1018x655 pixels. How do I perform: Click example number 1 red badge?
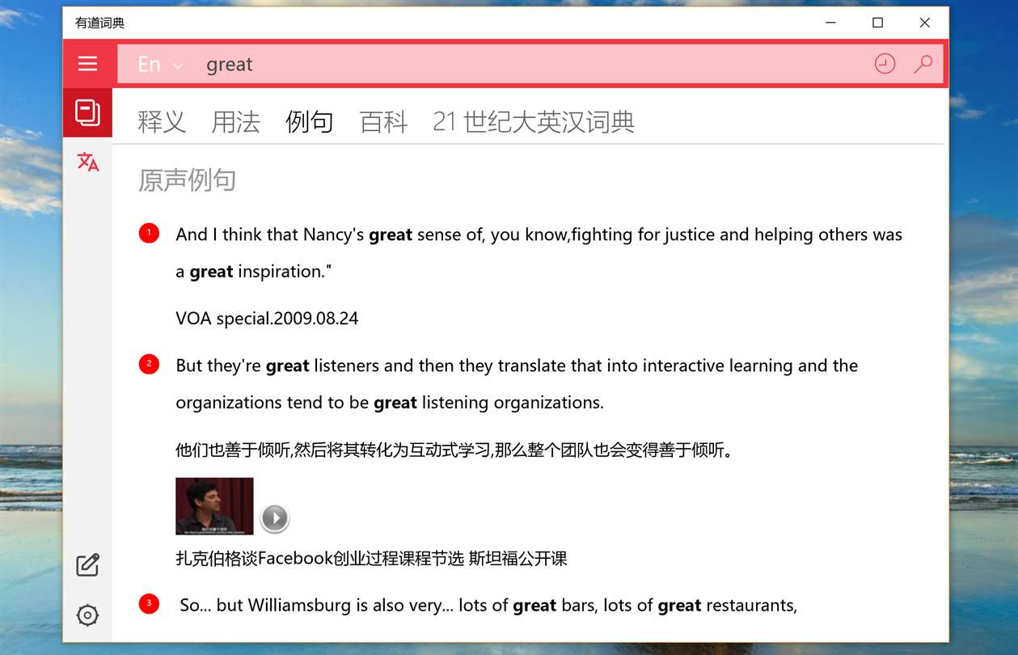pos(149,234)
